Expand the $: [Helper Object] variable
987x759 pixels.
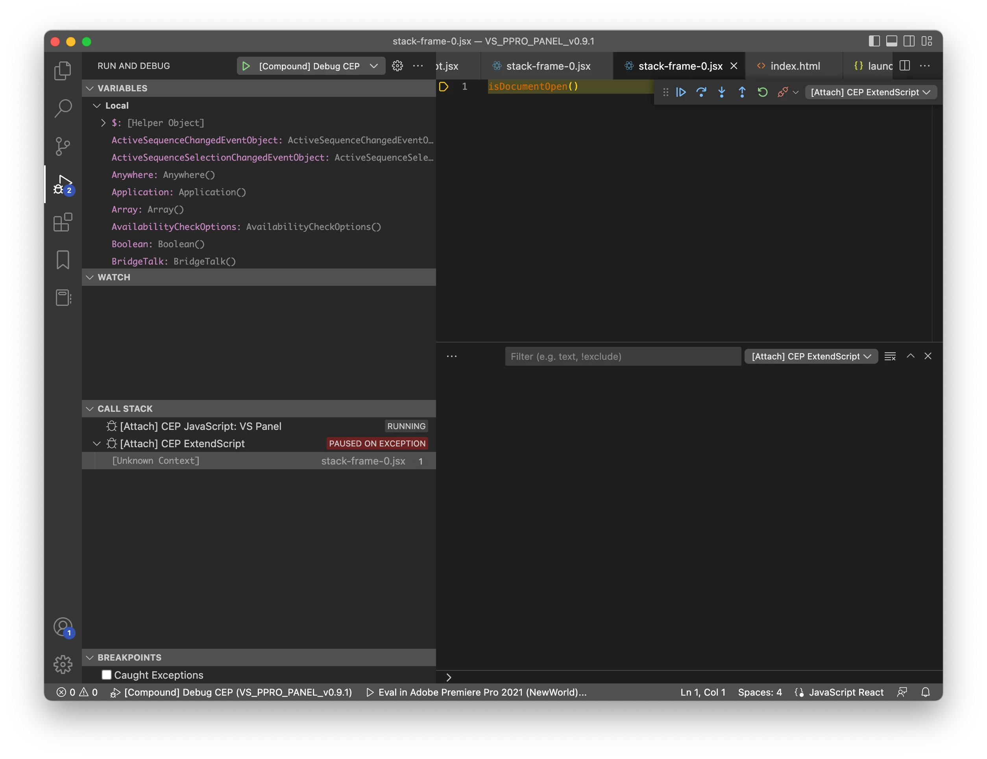tap(103, 123)
